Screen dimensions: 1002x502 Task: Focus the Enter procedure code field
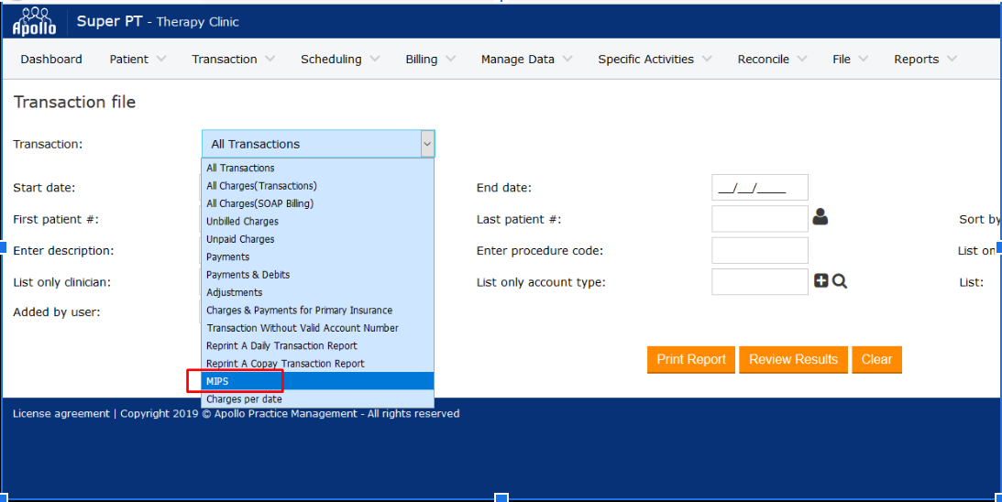(x=760, y=251)
